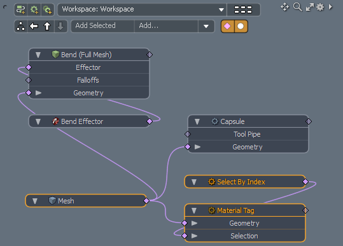Click the add link icon at top left

(21, 10)
